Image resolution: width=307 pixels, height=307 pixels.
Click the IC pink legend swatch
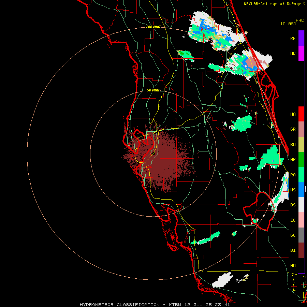pyautogui.click(x=301, y=220)
